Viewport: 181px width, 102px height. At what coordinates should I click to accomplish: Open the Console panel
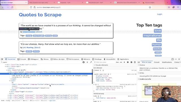tap(22, 59)
